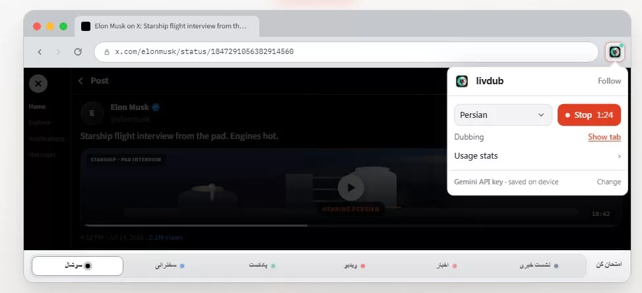
Task: Click the lock icon in the address bar
Action: (107, 52)
